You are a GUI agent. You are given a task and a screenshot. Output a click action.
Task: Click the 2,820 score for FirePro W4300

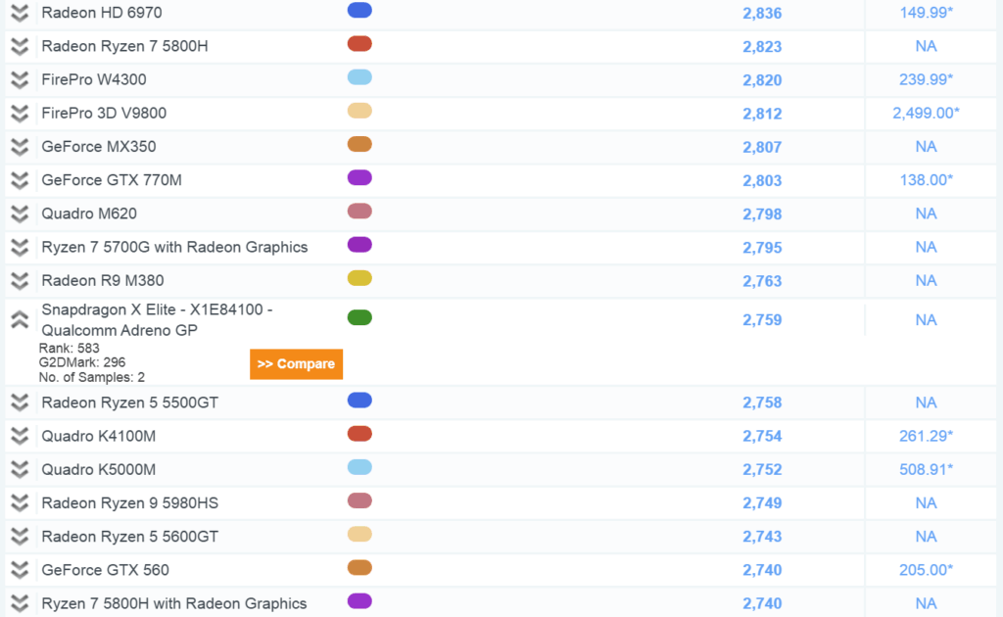(x=762, y=80)
